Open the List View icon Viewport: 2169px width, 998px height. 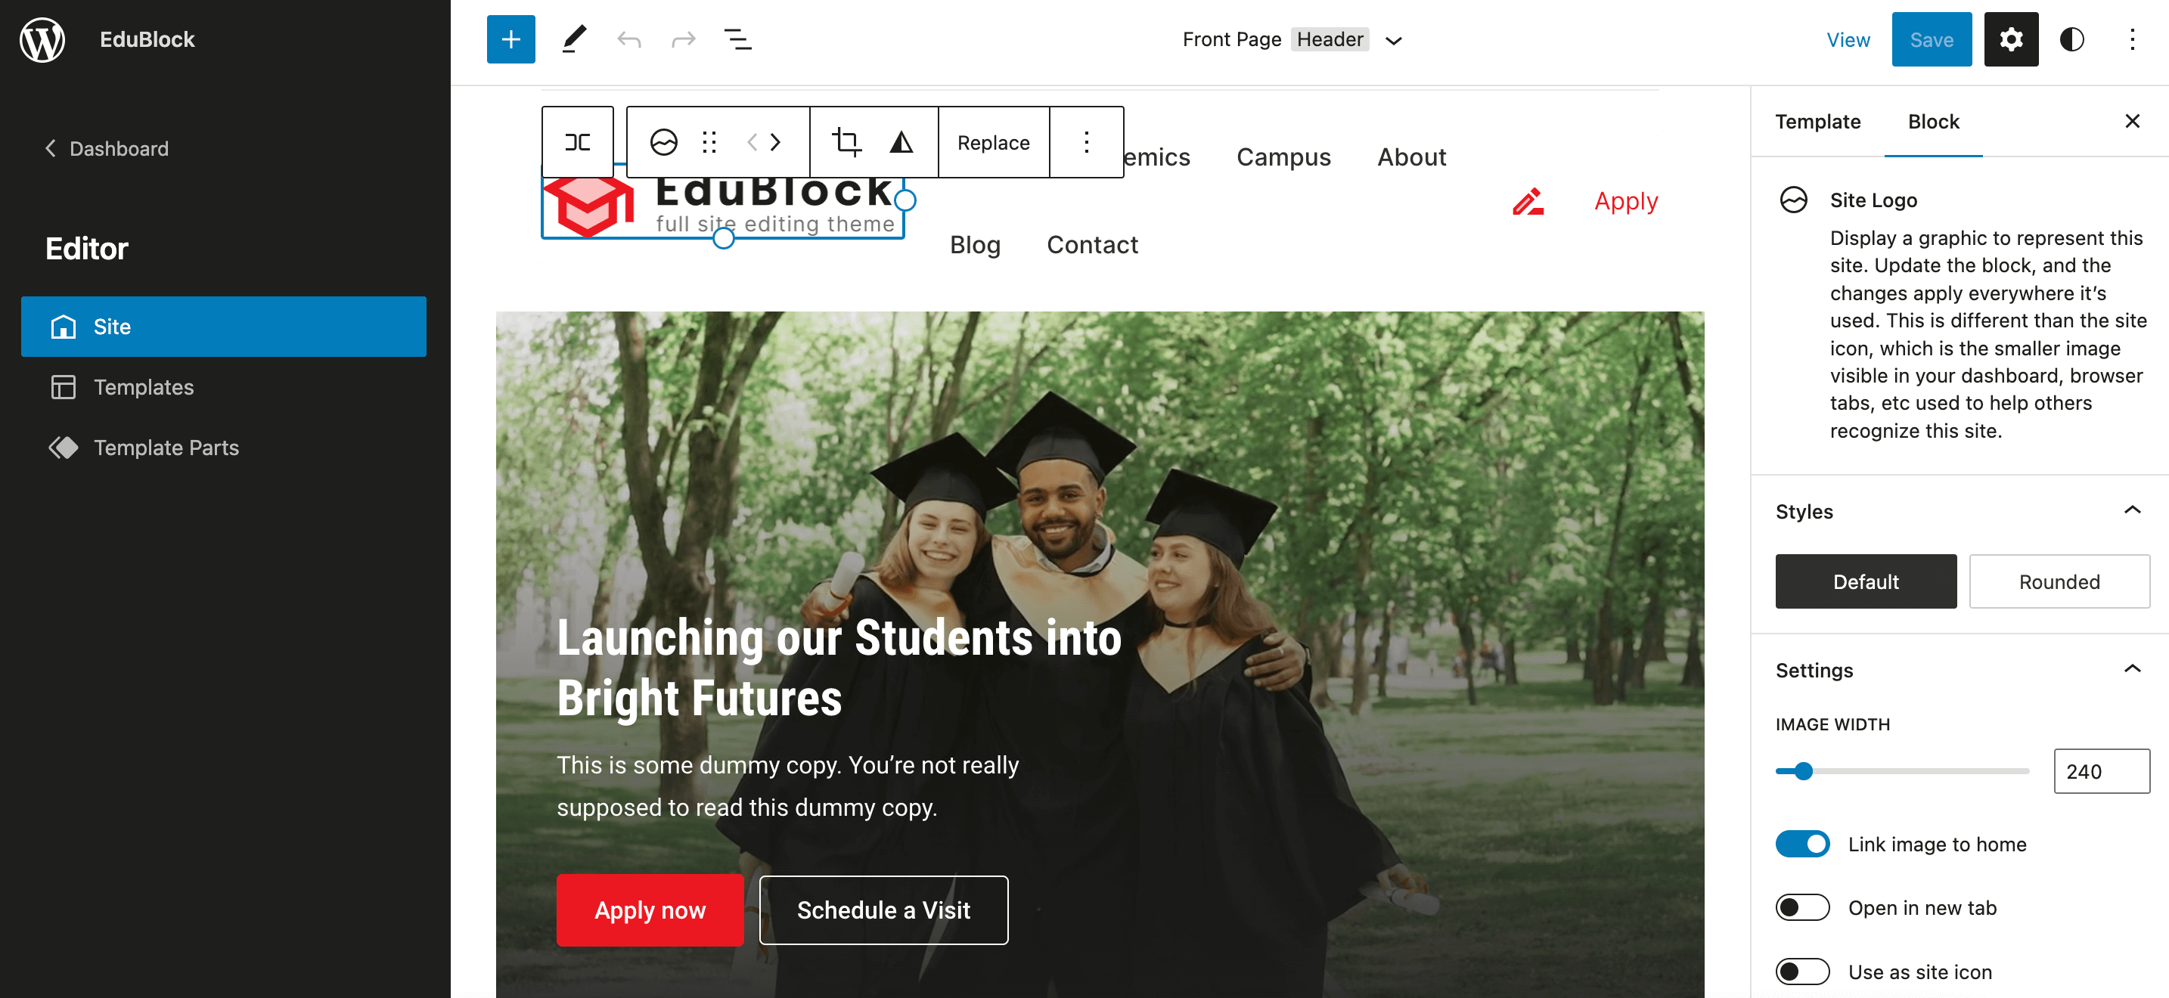737,39
